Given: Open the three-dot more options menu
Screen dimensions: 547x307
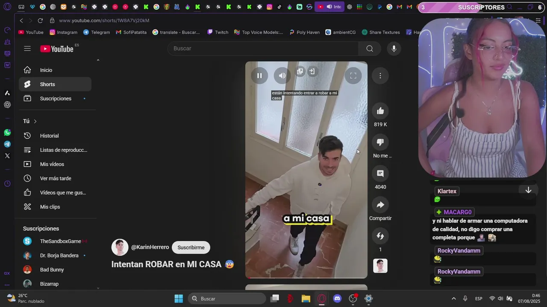Looking at the screenshot, I should tap(380, 75).
